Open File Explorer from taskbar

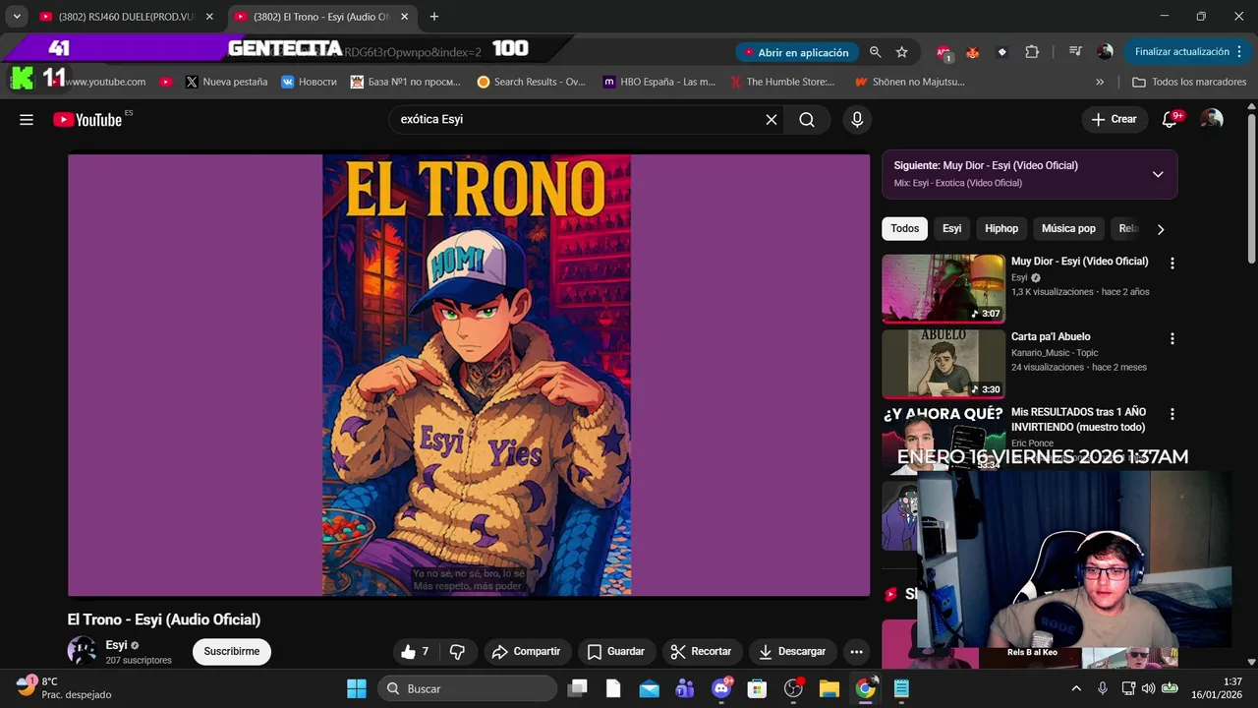pyautogui.click(x=829, y=688)
